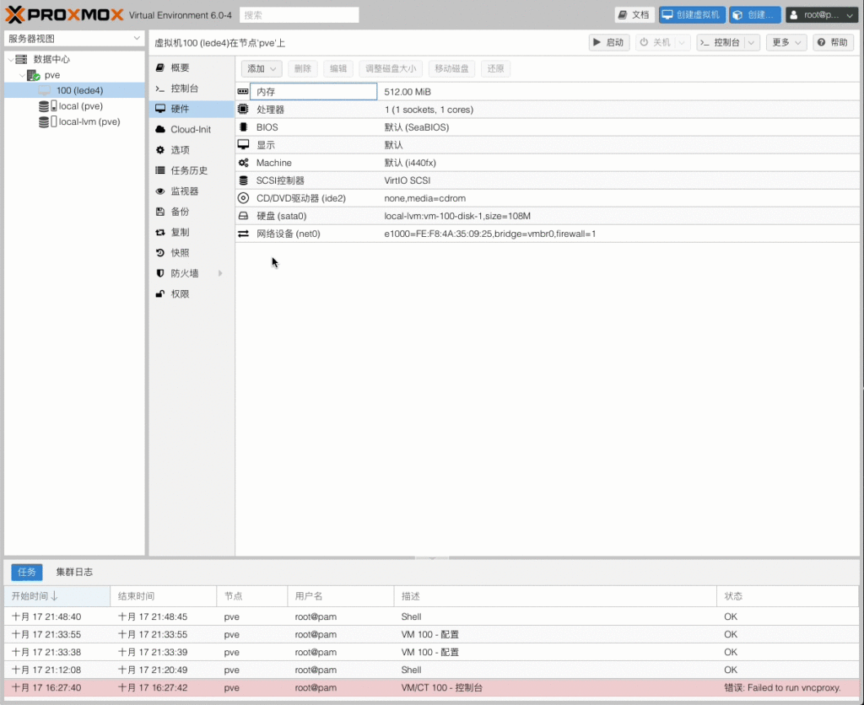864x705 pixels.
Task: Collapse the pve node in tree
Action: pyautogui.click(x=22, y=75)
